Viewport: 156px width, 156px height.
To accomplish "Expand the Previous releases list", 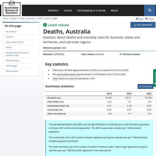I will tap(130, 54).
